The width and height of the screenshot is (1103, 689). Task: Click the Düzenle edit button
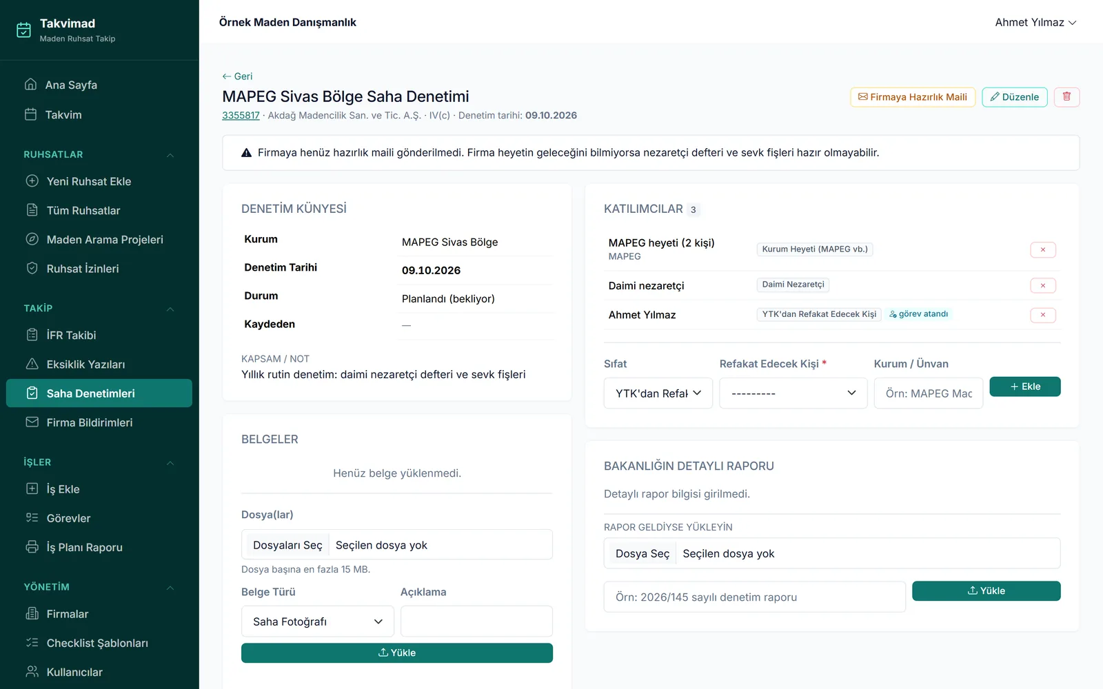(x=1015, y=97)
